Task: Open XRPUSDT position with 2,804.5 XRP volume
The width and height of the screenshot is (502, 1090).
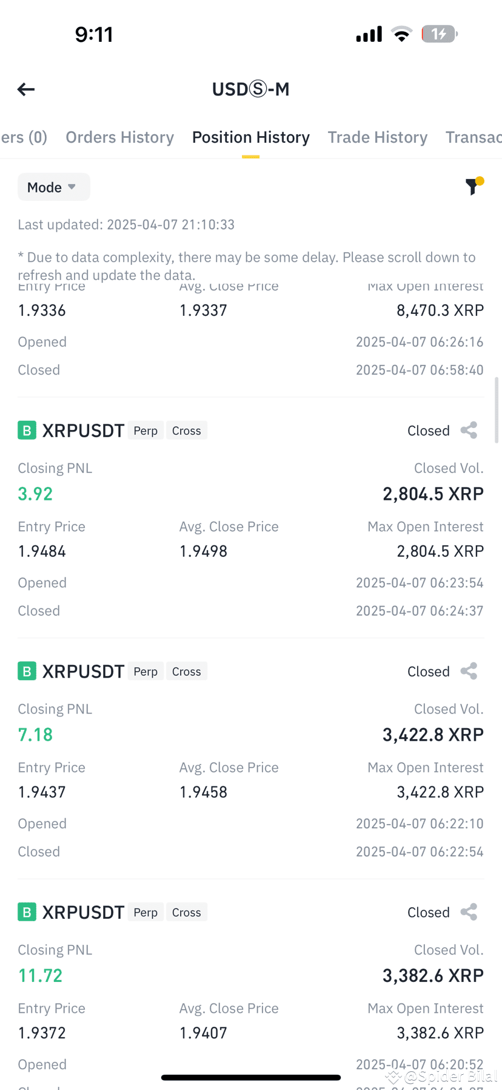Action: (250, 517)
